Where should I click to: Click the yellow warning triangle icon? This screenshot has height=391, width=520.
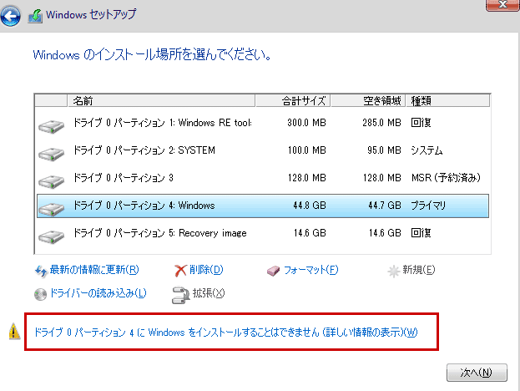click(14, 332)
